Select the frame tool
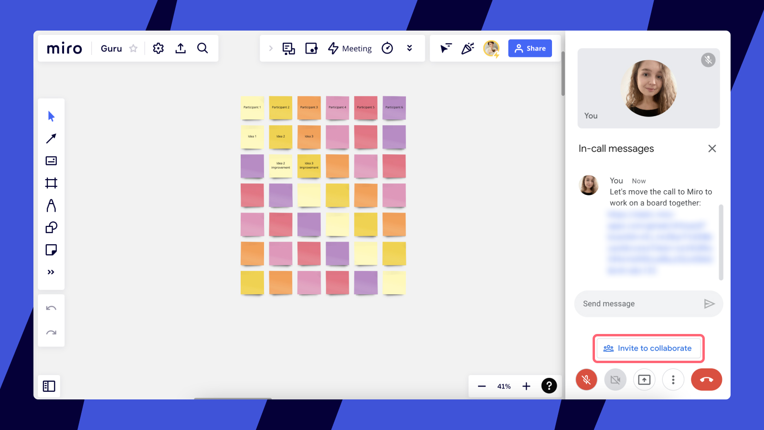764x430 pixels. pos(51,183)
